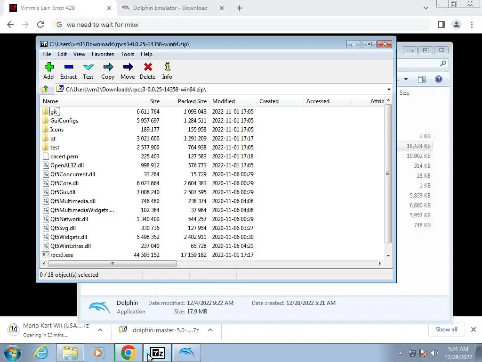Click the 7-Zip vertical scrollbar thumb
482x362 pixels.
click(388, 173)
